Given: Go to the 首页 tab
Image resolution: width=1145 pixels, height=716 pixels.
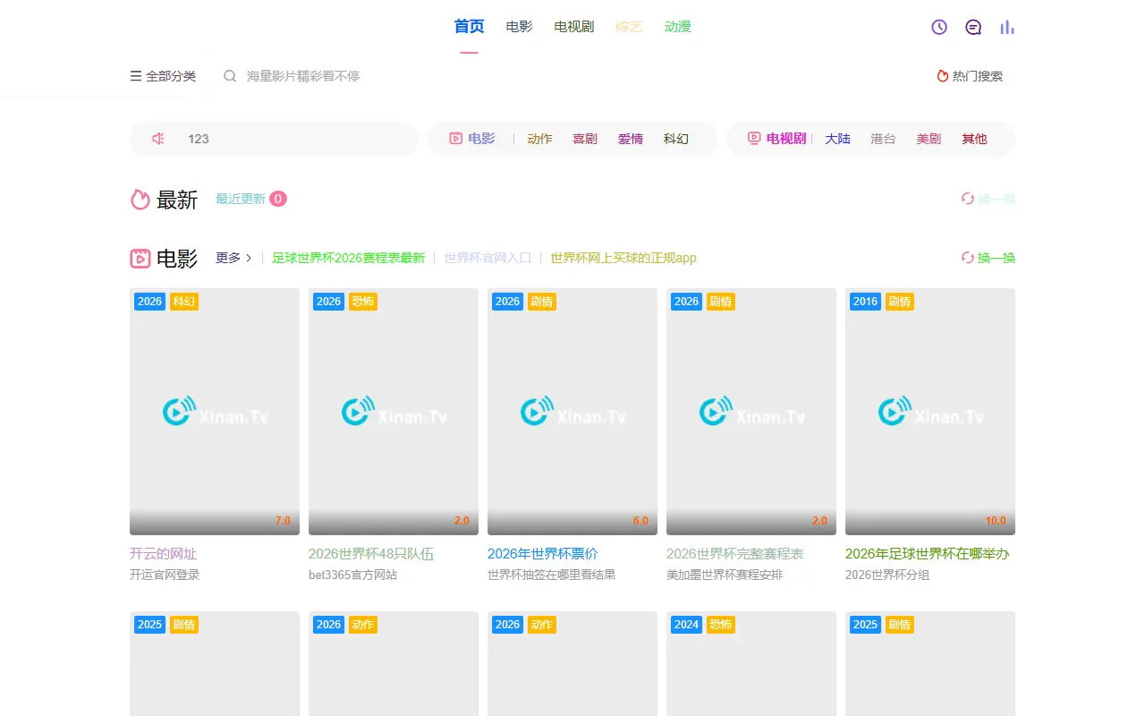Looking at the screenshot, I should [x=470, y=27].
